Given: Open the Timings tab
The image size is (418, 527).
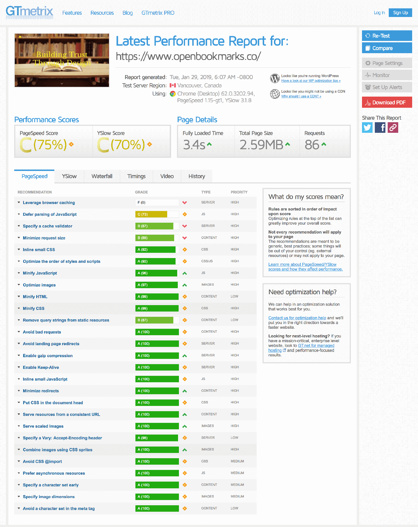Looking at the screenshot, I should click(x=137, y=176).
